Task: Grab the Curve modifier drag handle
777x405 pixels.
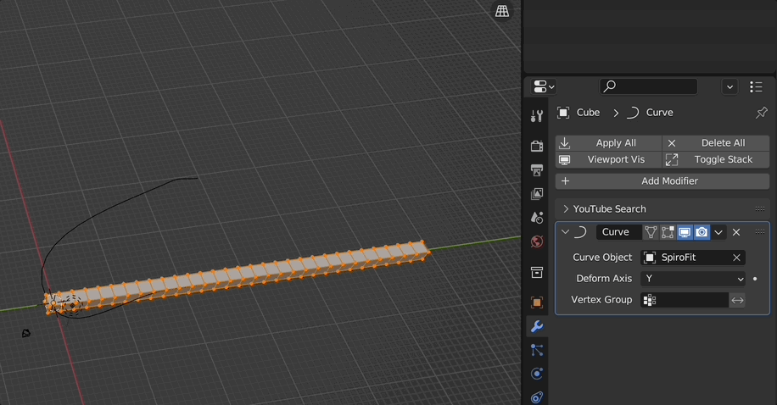Action: [x=760, y=231]
